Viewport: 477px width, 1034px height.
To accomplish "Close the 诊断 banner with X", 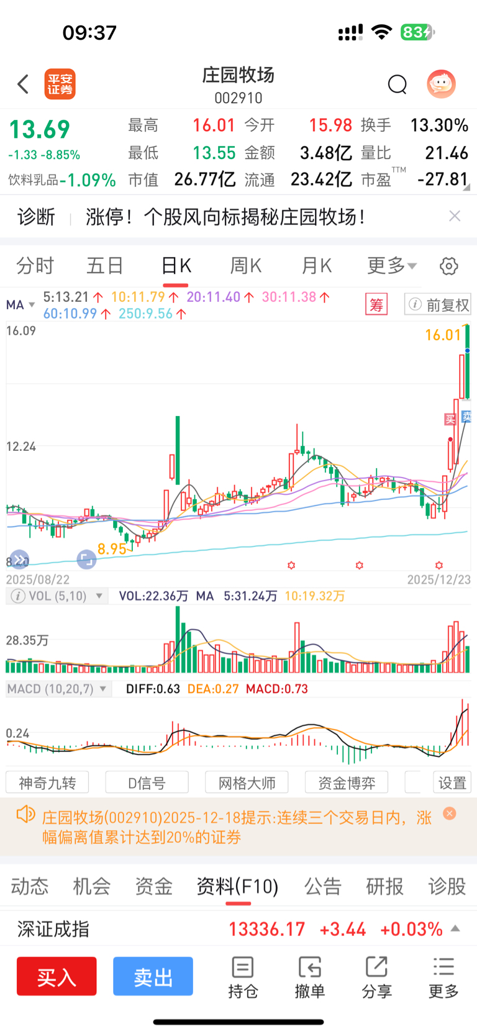I will point(455,215).
